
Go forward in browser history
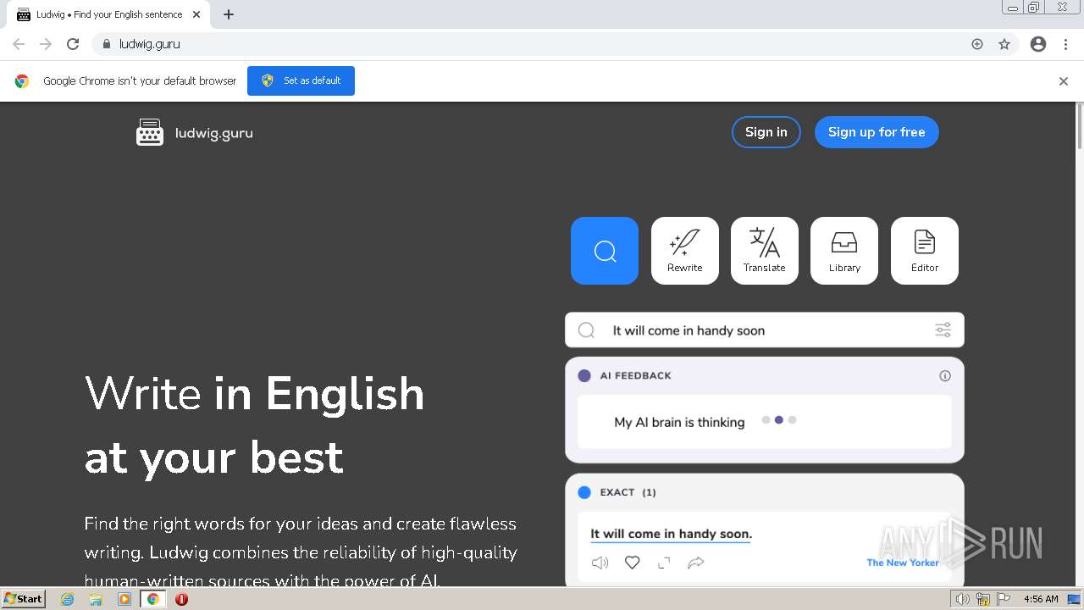46,44
